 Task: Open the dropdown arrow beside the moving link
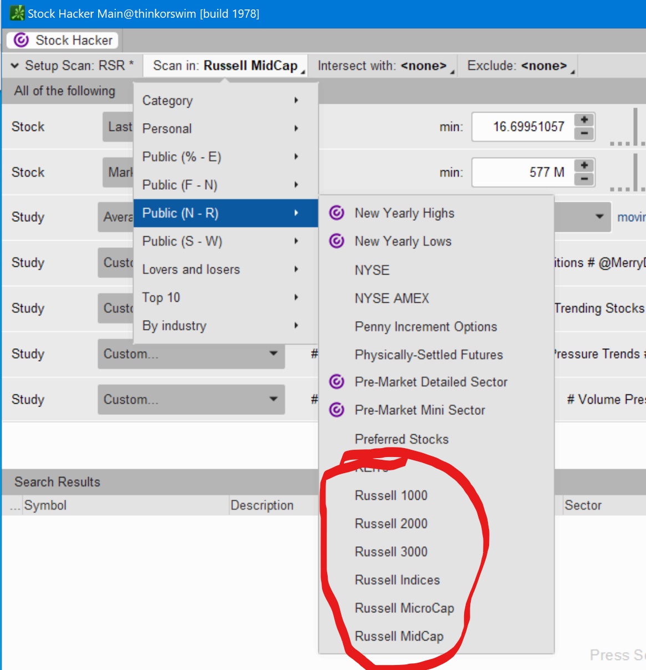click(x=599, y=217)
